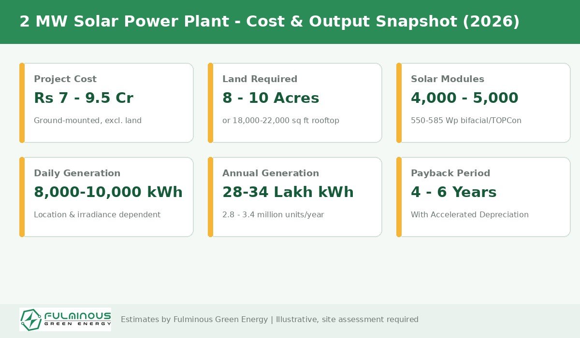The width and height of the screenshot is (580, 338).
Task: Click 'Location & irradiance dependent' note
Action: 97,215
